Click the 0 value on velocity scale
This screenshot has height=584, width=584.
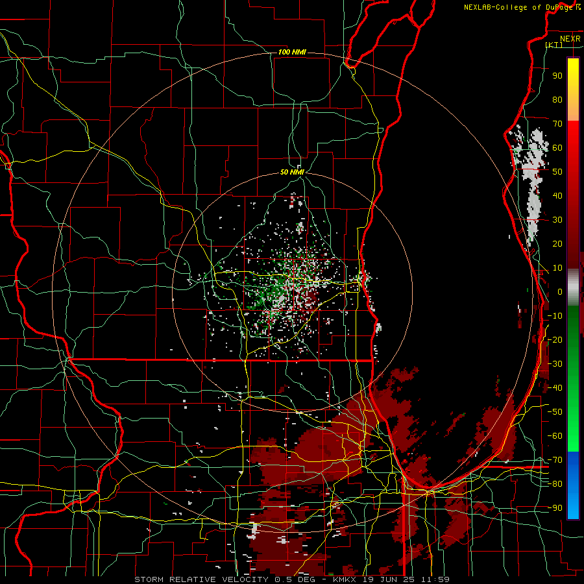click(560, 291)
